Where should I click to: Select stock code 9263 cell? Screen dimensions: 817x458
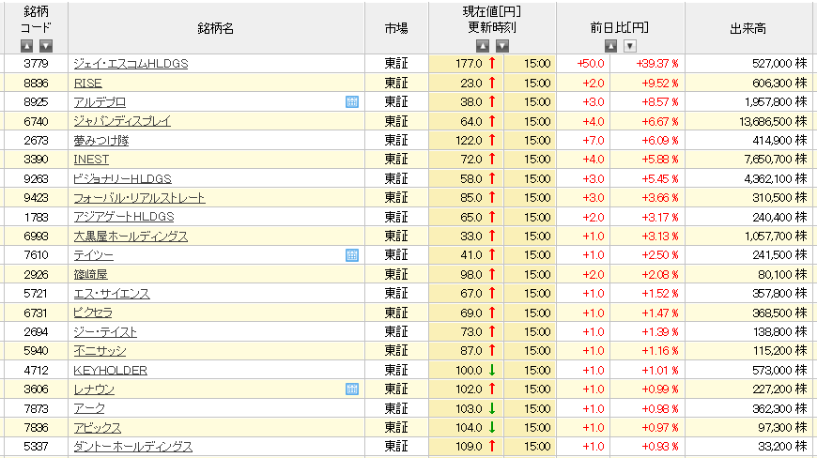click(x=36, y=178)
